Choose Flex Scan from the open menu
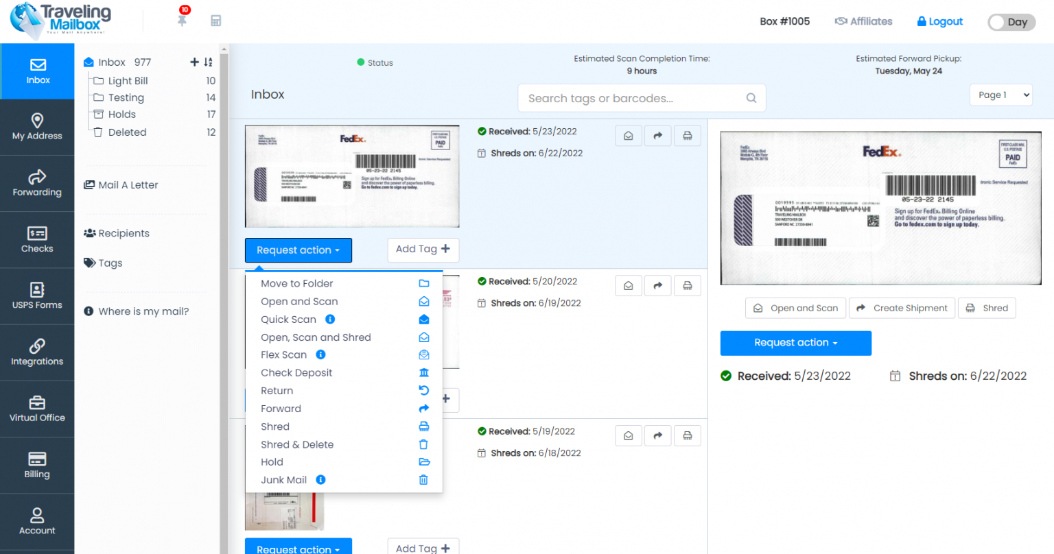Image resolution: width=1054 pixels, height=554 pixels. point(283,354)
